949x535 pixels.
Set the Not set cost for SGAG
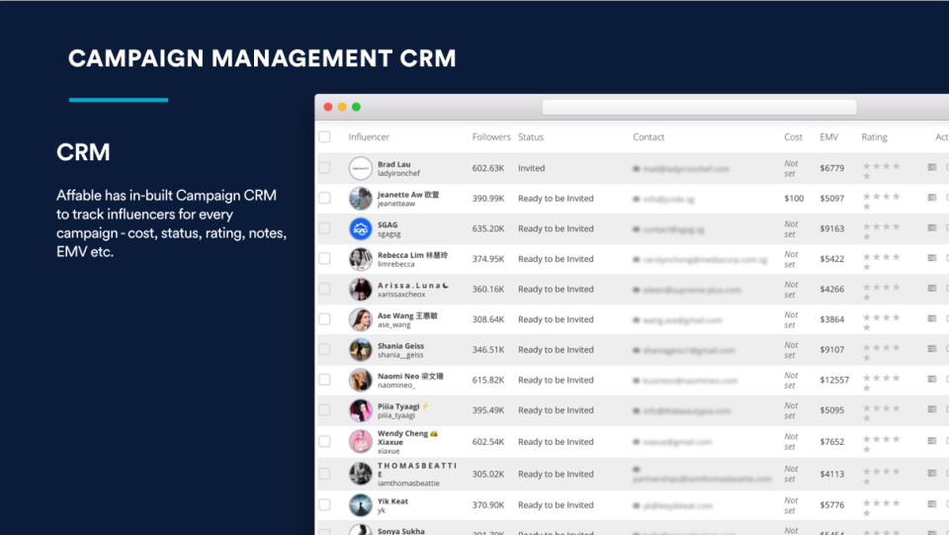tap(791, 228)
